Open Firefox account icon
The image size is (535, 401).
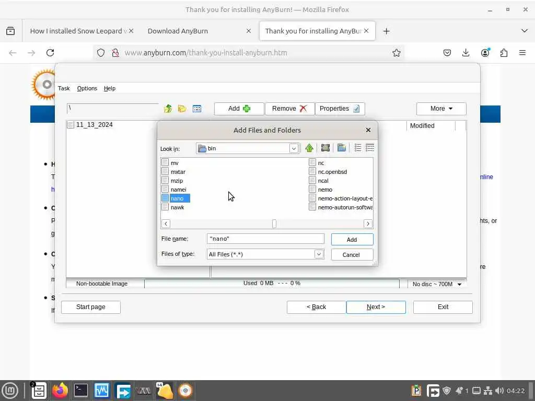(485, 53)
